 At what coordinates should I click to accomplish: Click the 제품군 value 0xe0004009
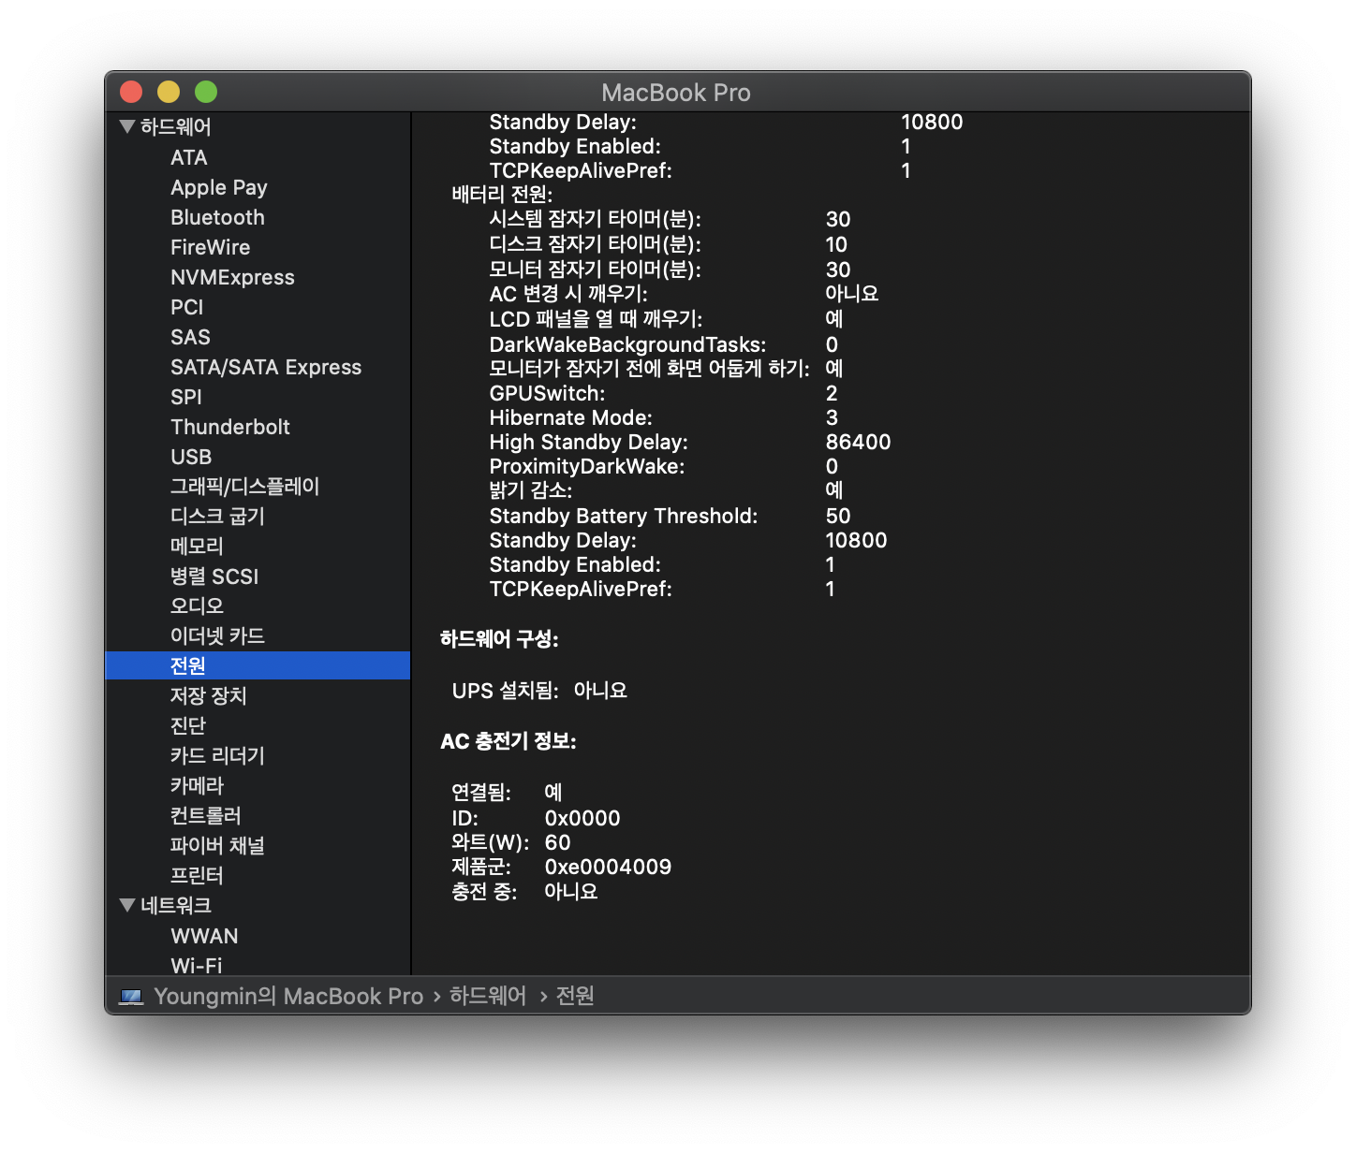(609, 867)
